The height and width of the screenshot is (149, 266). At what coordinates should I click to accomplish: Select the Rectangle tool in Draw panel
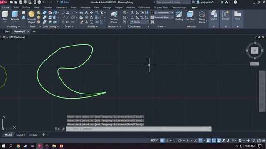tap(68, 22)
